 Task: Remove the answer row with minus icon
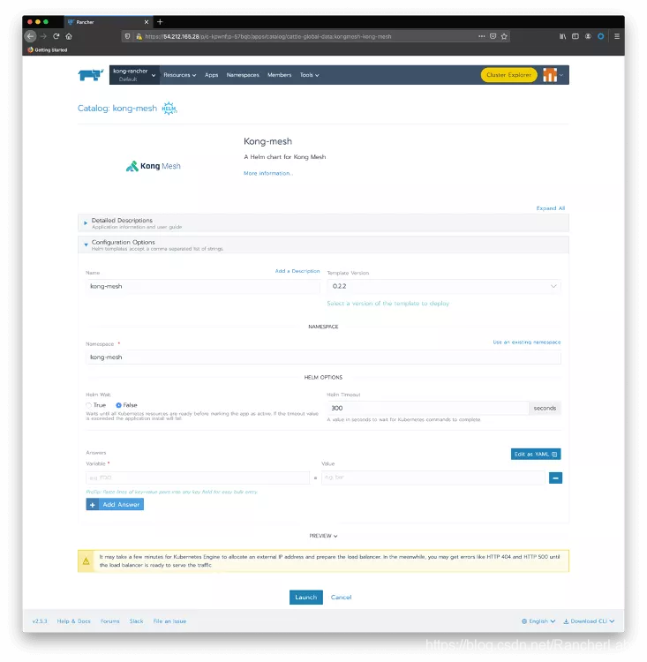coord(555,478)
